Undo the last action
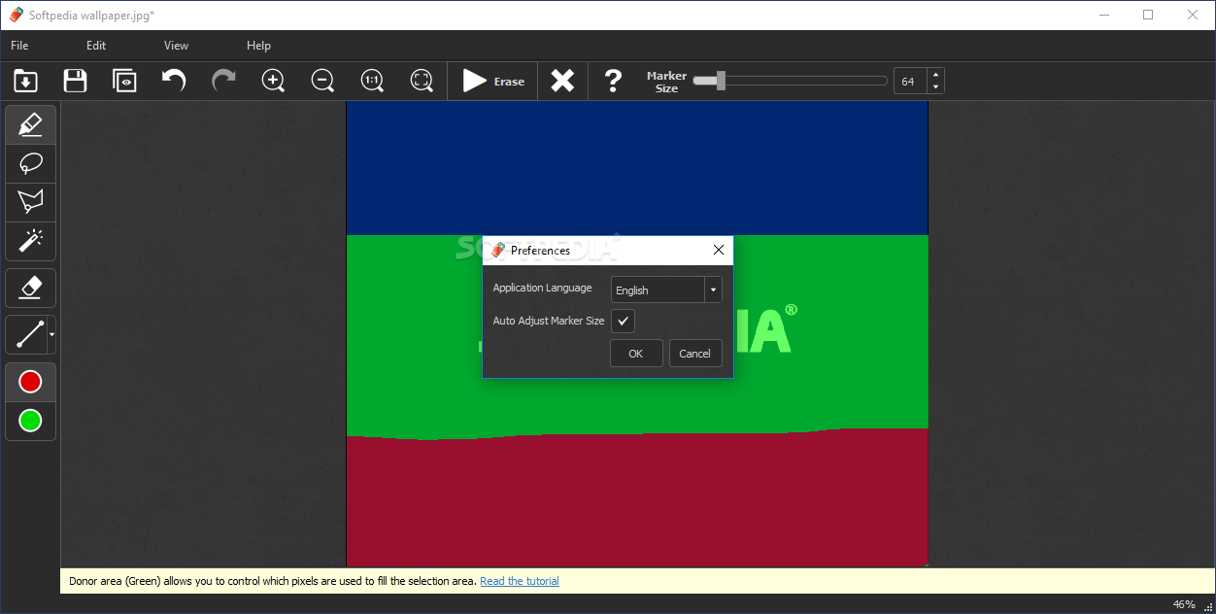Screen dimensions: 1216x614 click(x=174, y=81)
